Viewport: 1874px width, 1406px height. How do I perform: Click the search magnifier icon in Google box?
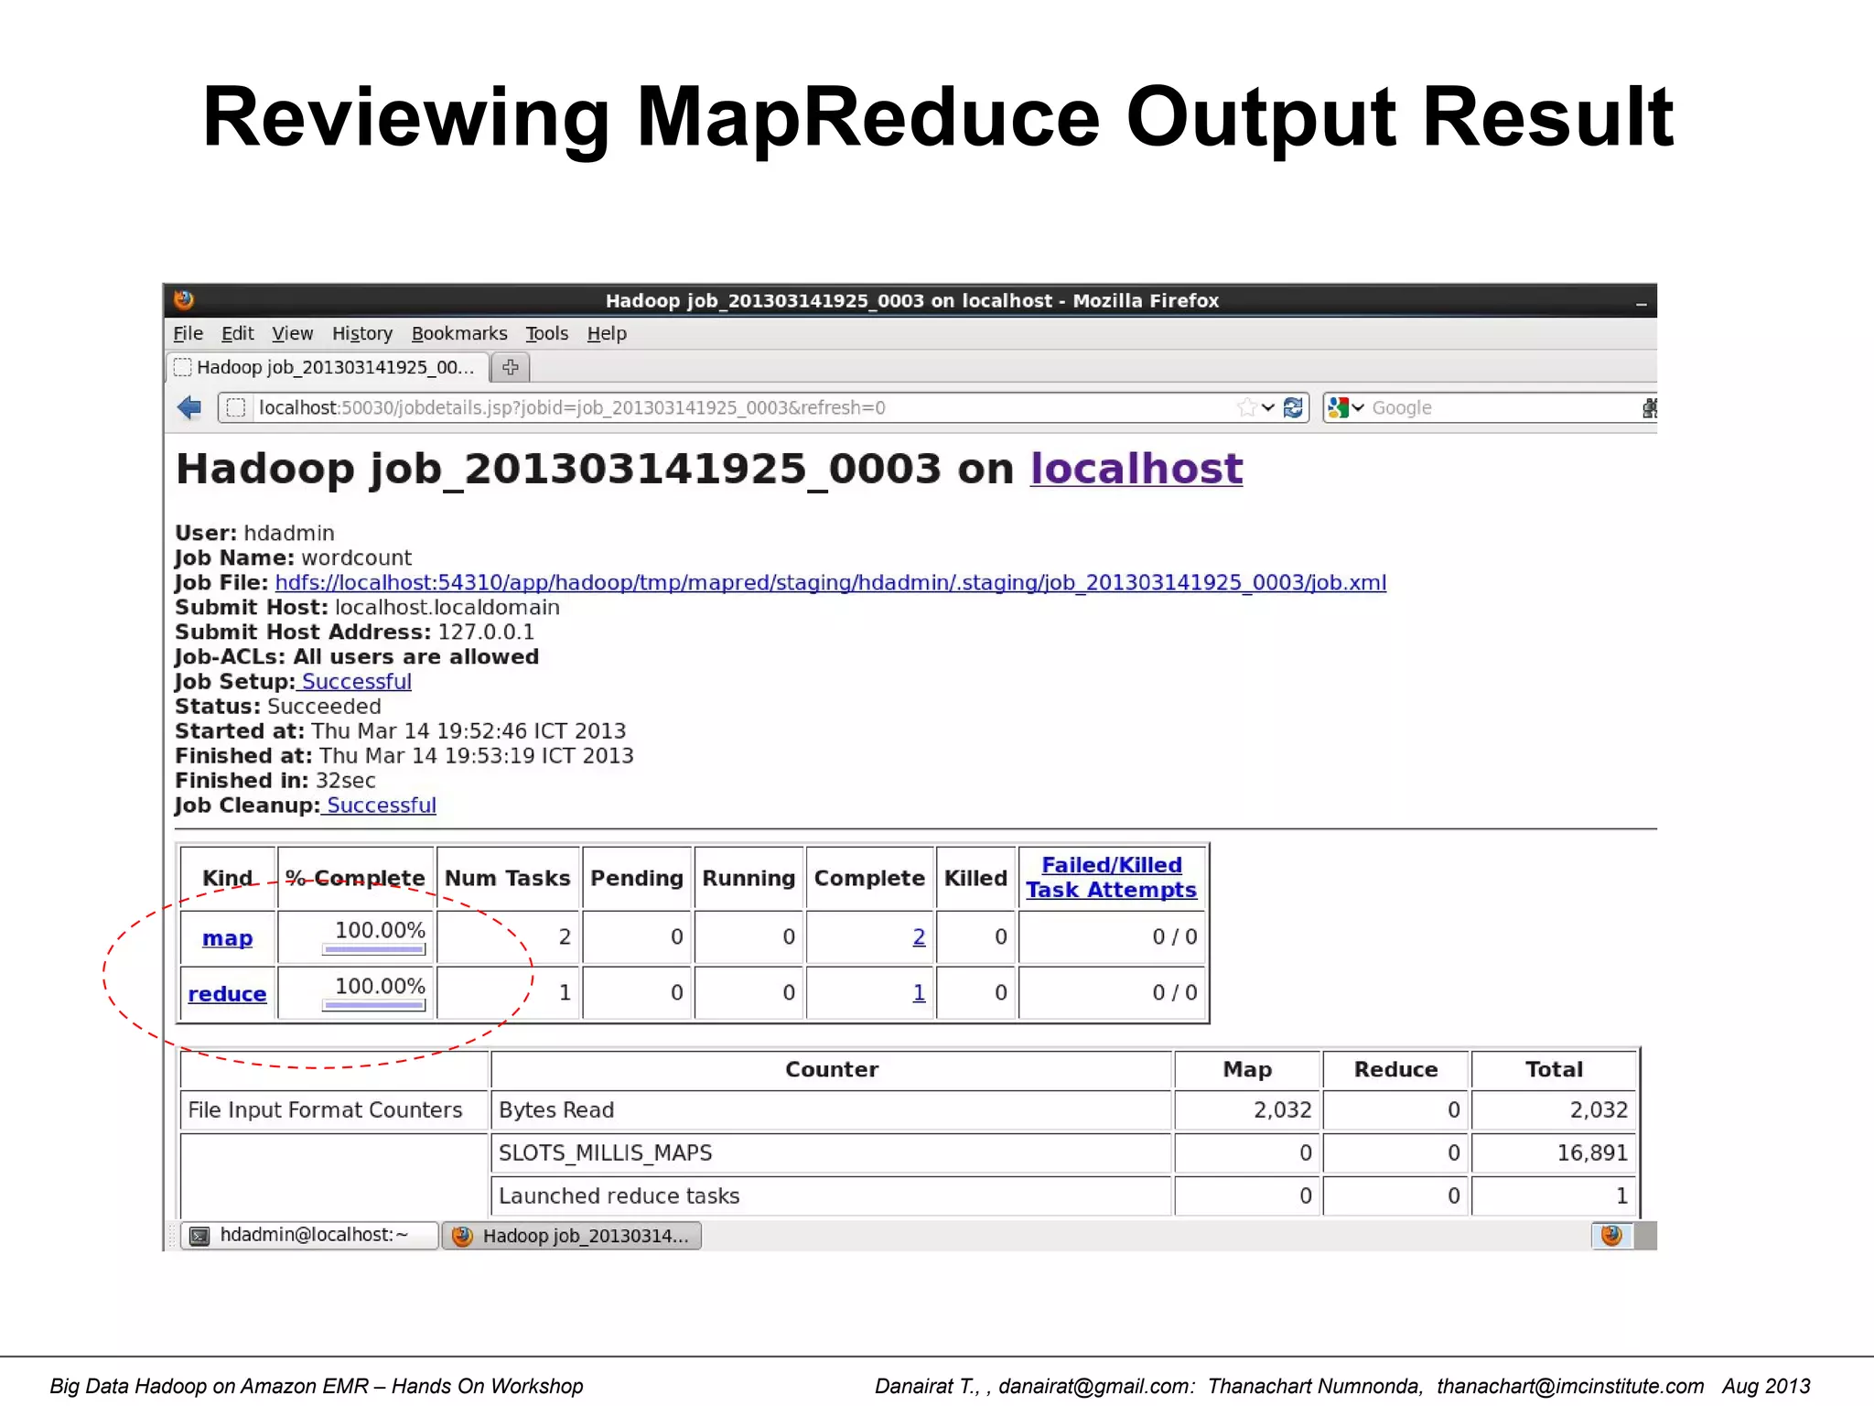(x=1649, y=407)
